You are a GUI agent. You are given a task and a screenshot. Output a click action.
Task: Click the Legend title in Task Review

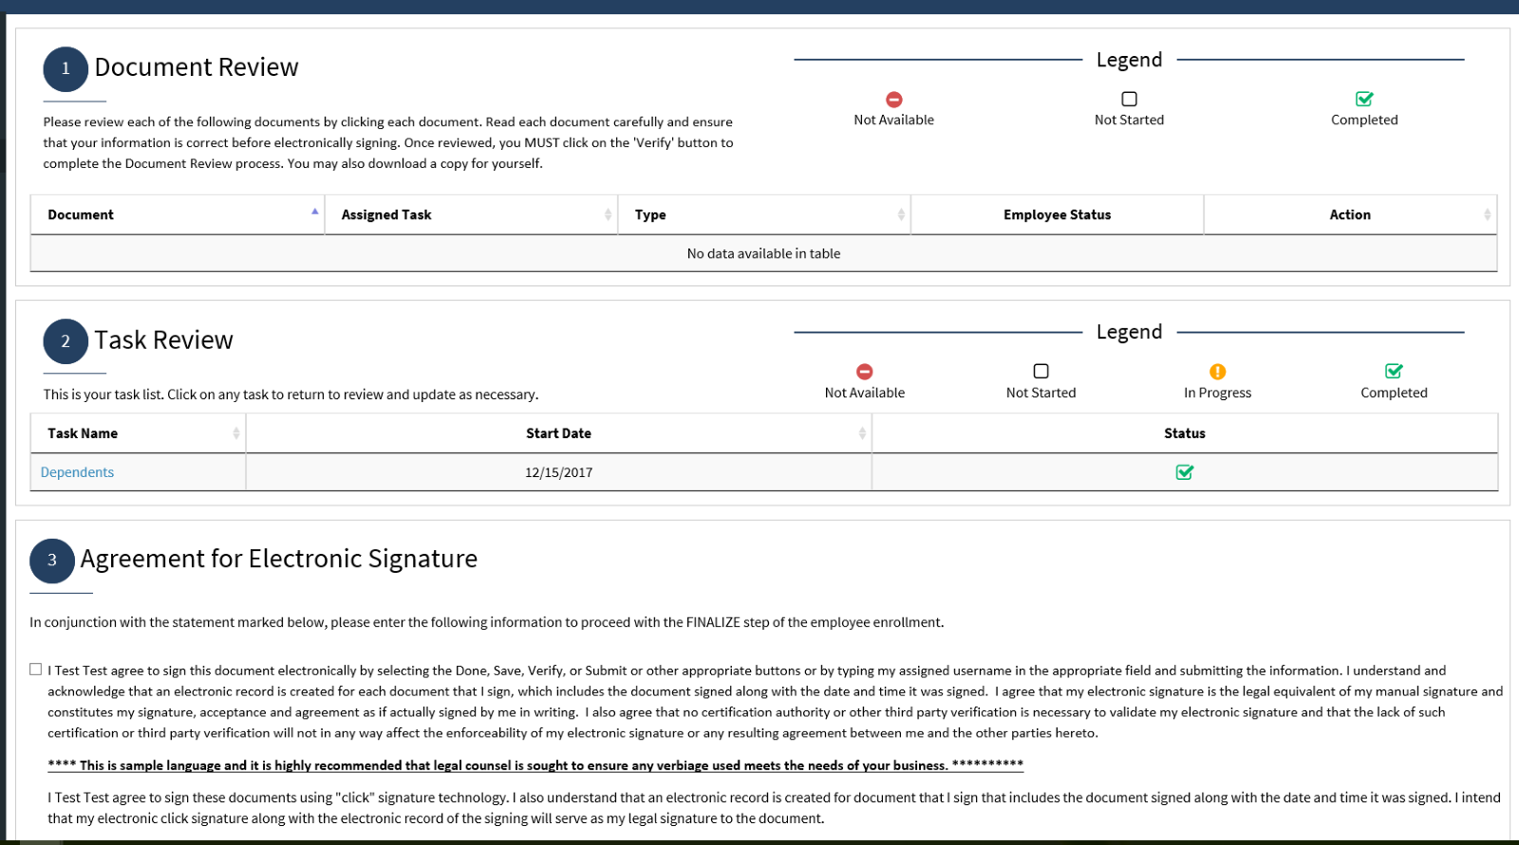[1129, 332]
